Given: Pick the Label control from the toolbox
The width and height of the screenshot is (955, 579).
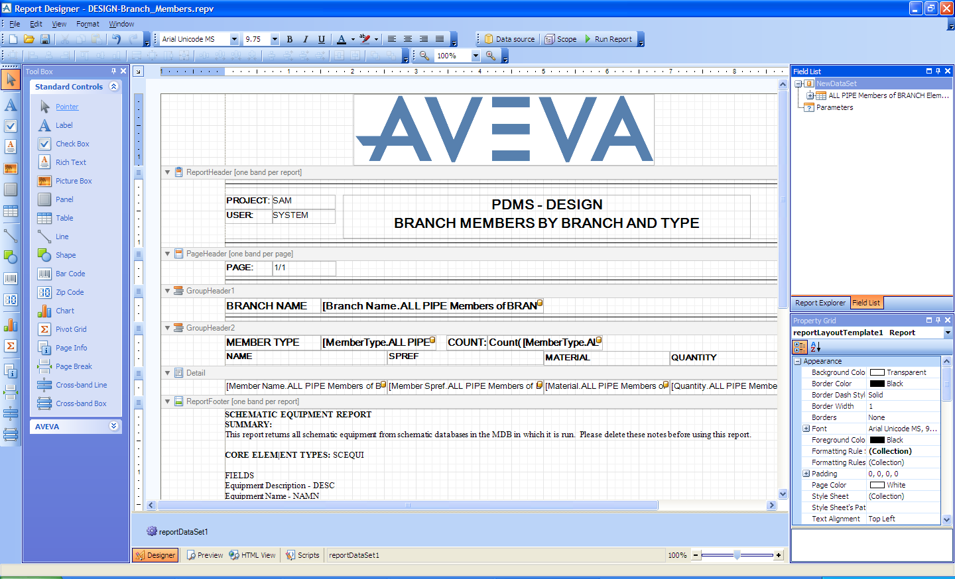Looking at the screenshot, I should point(64,125).
